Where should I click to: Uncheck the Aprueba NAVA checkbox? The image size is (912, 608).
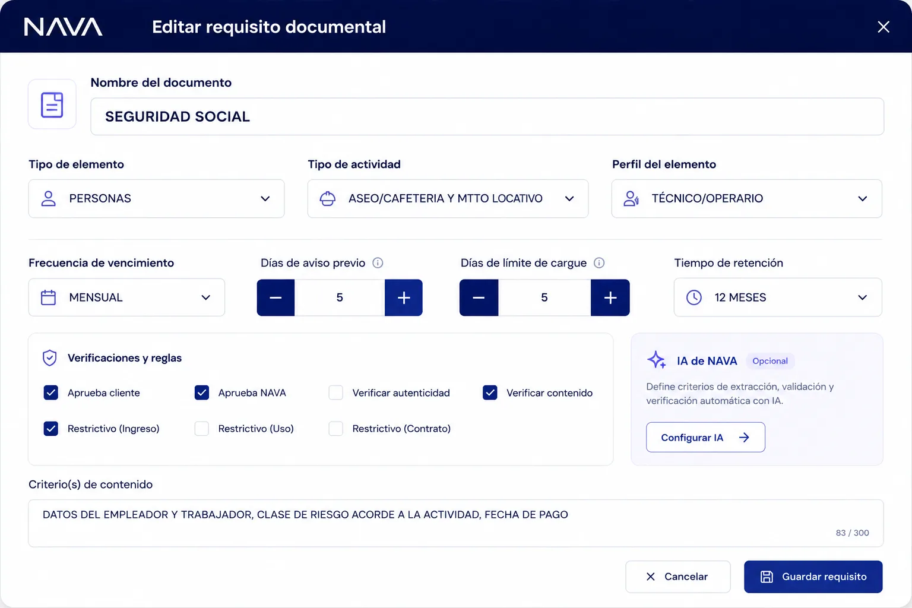coord(202,392)
